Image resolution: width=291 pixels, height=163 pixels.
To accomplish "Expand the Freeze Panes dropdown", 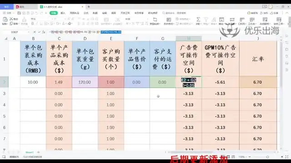I will [x=265, y=24].
